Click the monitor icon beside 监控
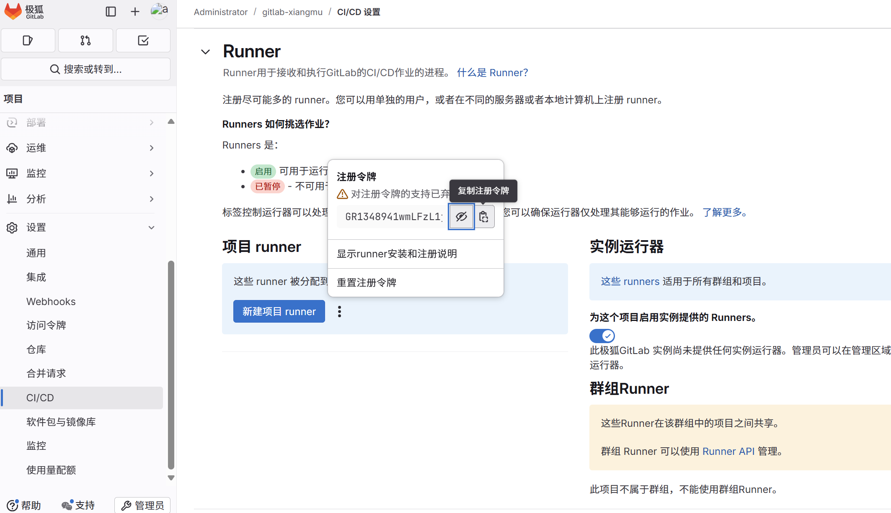Viewport: 891px width, 513px height. [x=12, y=173]
